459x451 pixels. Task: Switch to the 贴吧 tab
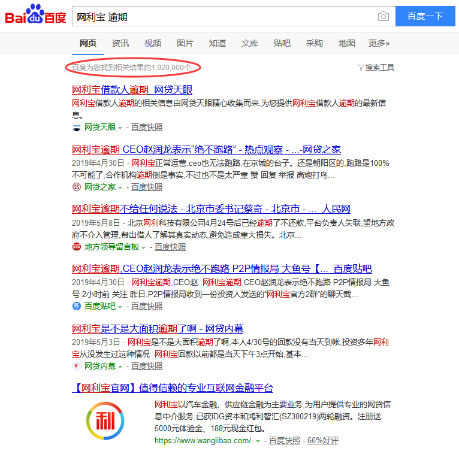pyautogui.click(x=282, y=43)
